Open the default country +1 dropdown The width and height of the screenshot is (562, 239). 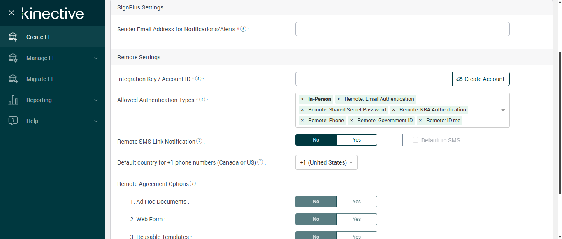tap(326, 162)
